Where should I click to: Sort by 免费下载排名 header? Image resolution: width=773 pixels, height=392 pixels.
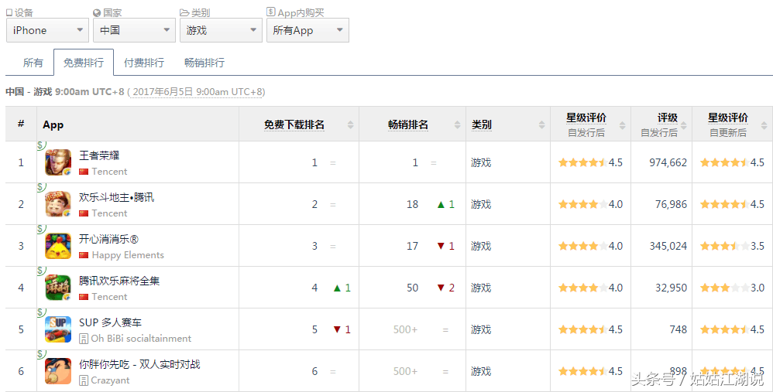294,125
